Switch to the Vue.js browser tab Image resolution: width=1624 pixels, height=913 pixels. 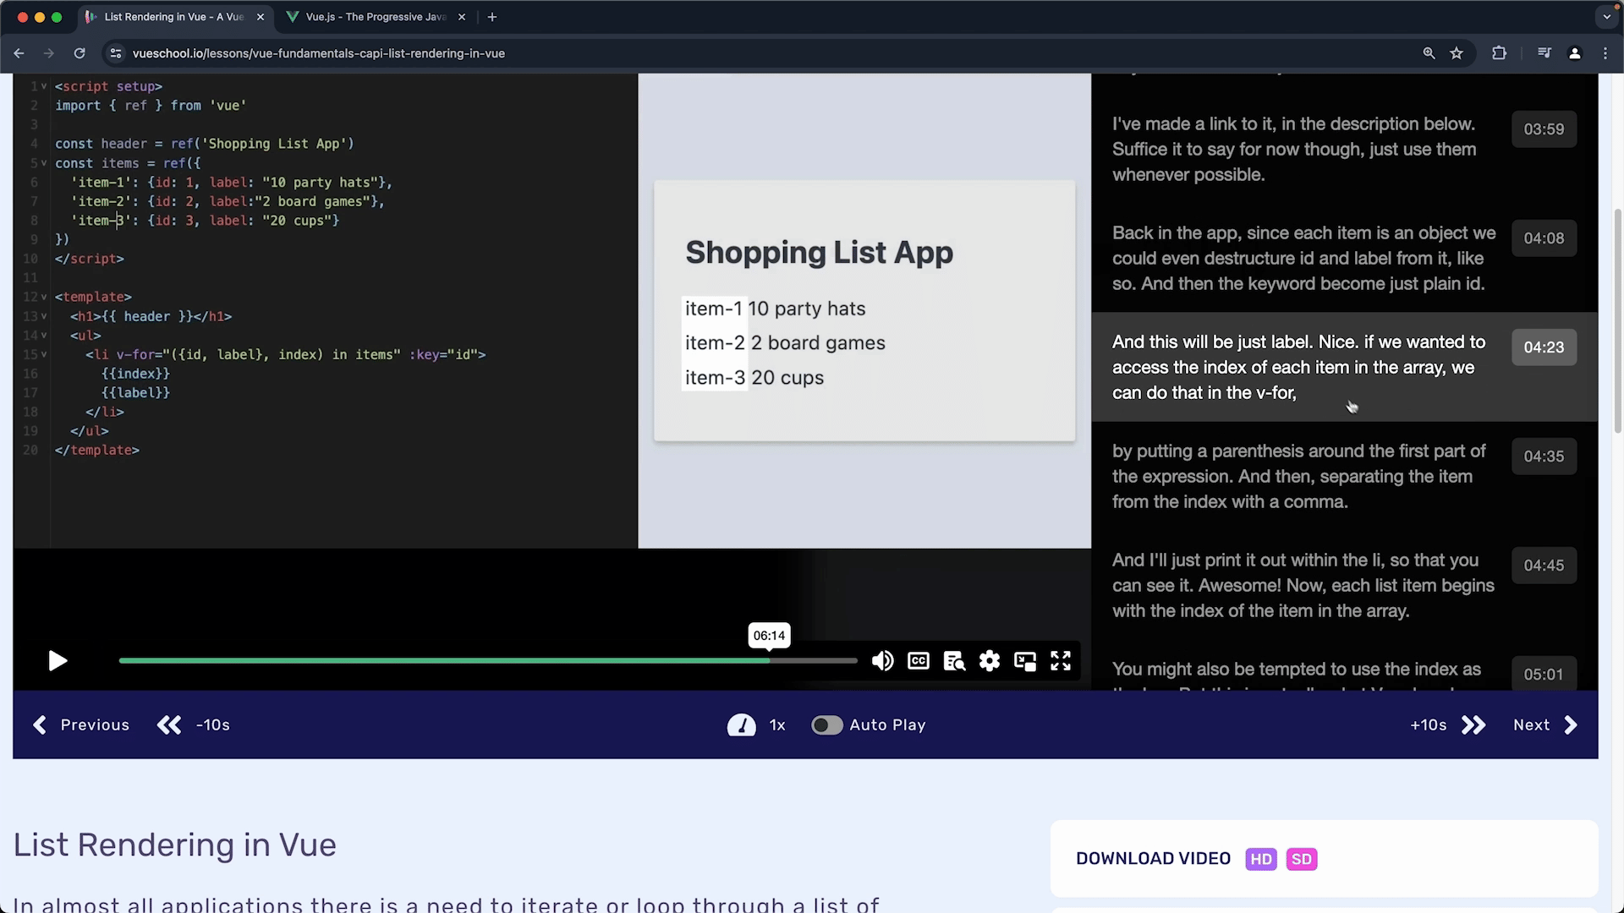(x=376, y=17)
